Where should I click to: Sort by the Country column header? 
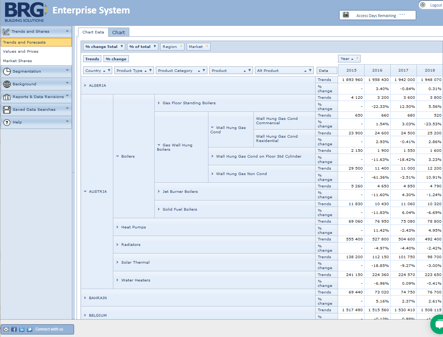[x=93, y=70]
